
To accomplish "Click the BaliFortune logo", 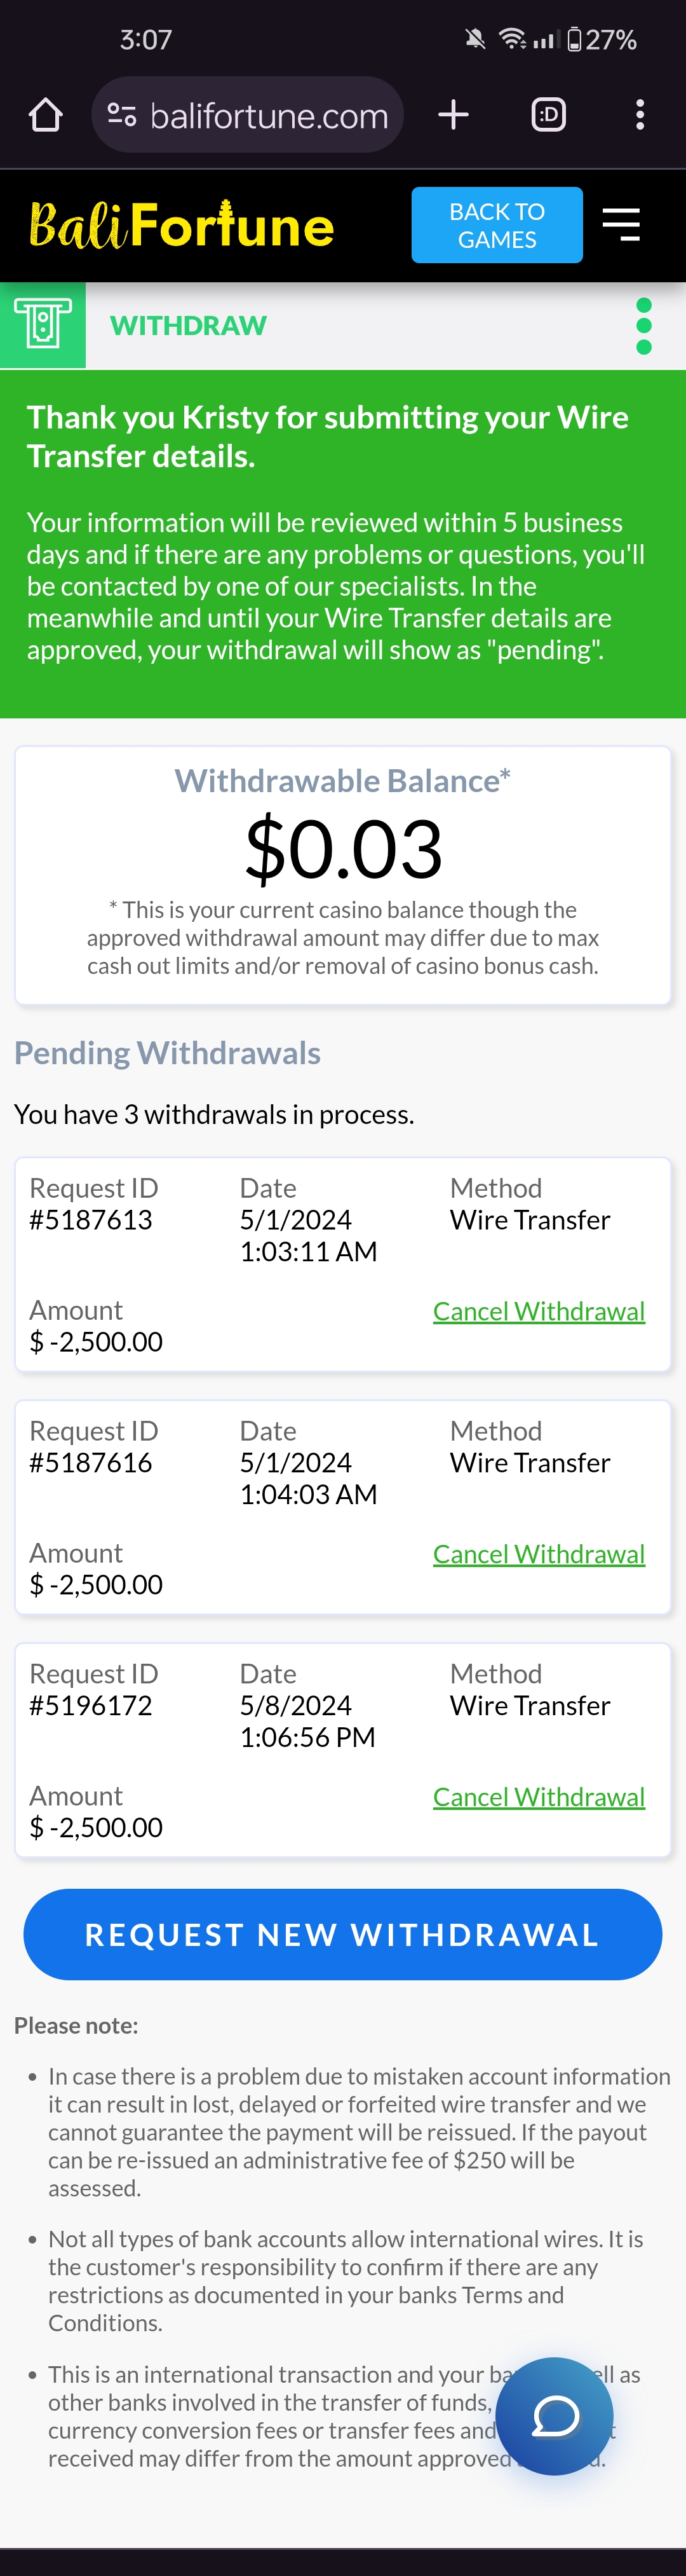I will 182,225.
